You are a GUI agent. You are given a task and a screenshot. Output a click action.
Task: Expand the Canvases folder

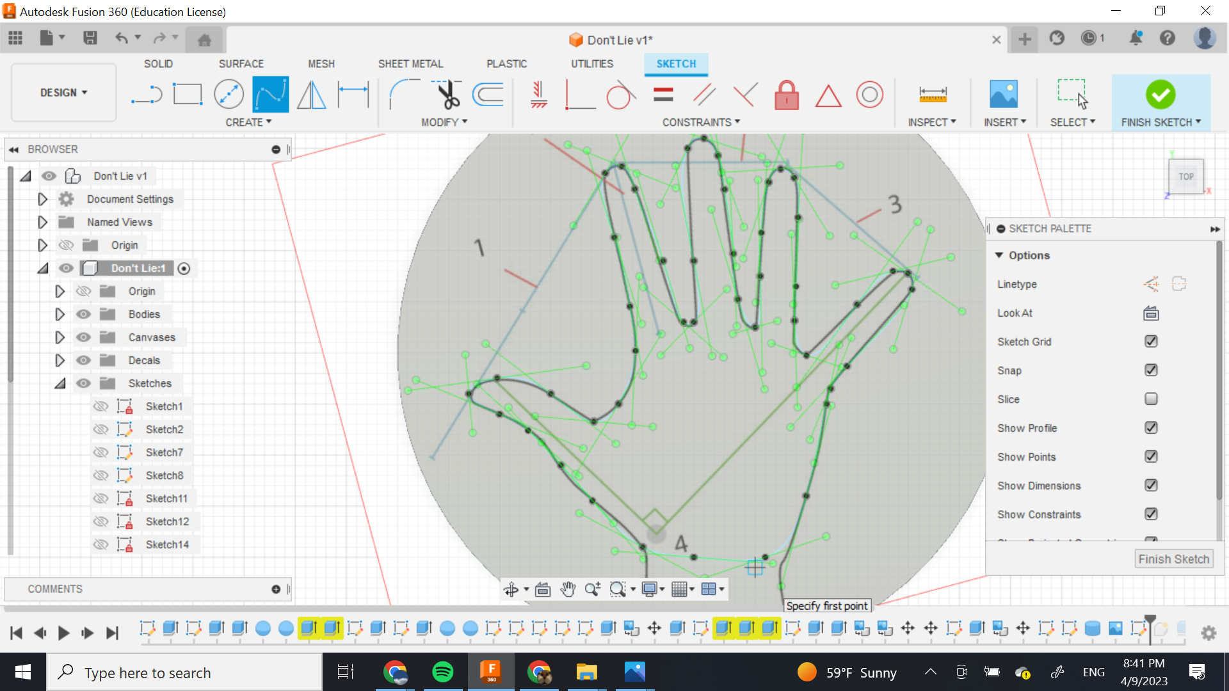coord(60,337)
